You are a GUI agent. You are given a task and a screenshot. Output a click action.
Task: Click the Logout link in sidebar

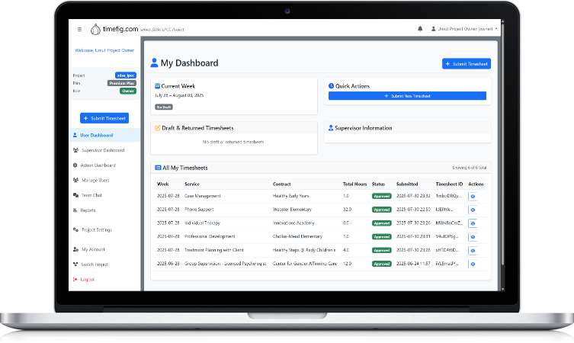[87, 280]
